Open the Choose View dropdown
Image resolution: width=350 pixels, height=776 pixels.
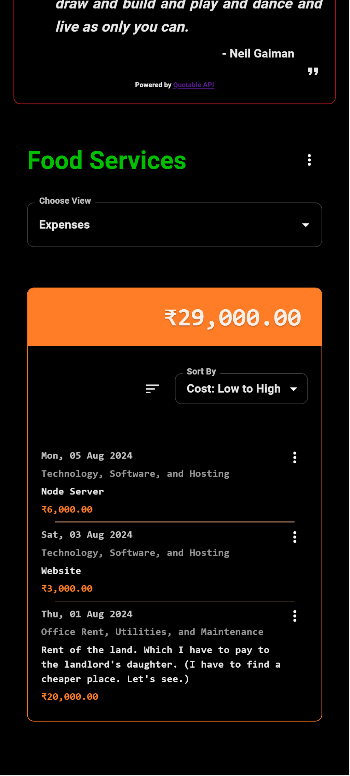point(174,225)
